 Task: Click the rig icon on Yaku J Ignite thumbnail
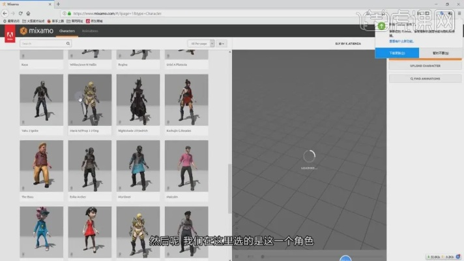(23, 122)
